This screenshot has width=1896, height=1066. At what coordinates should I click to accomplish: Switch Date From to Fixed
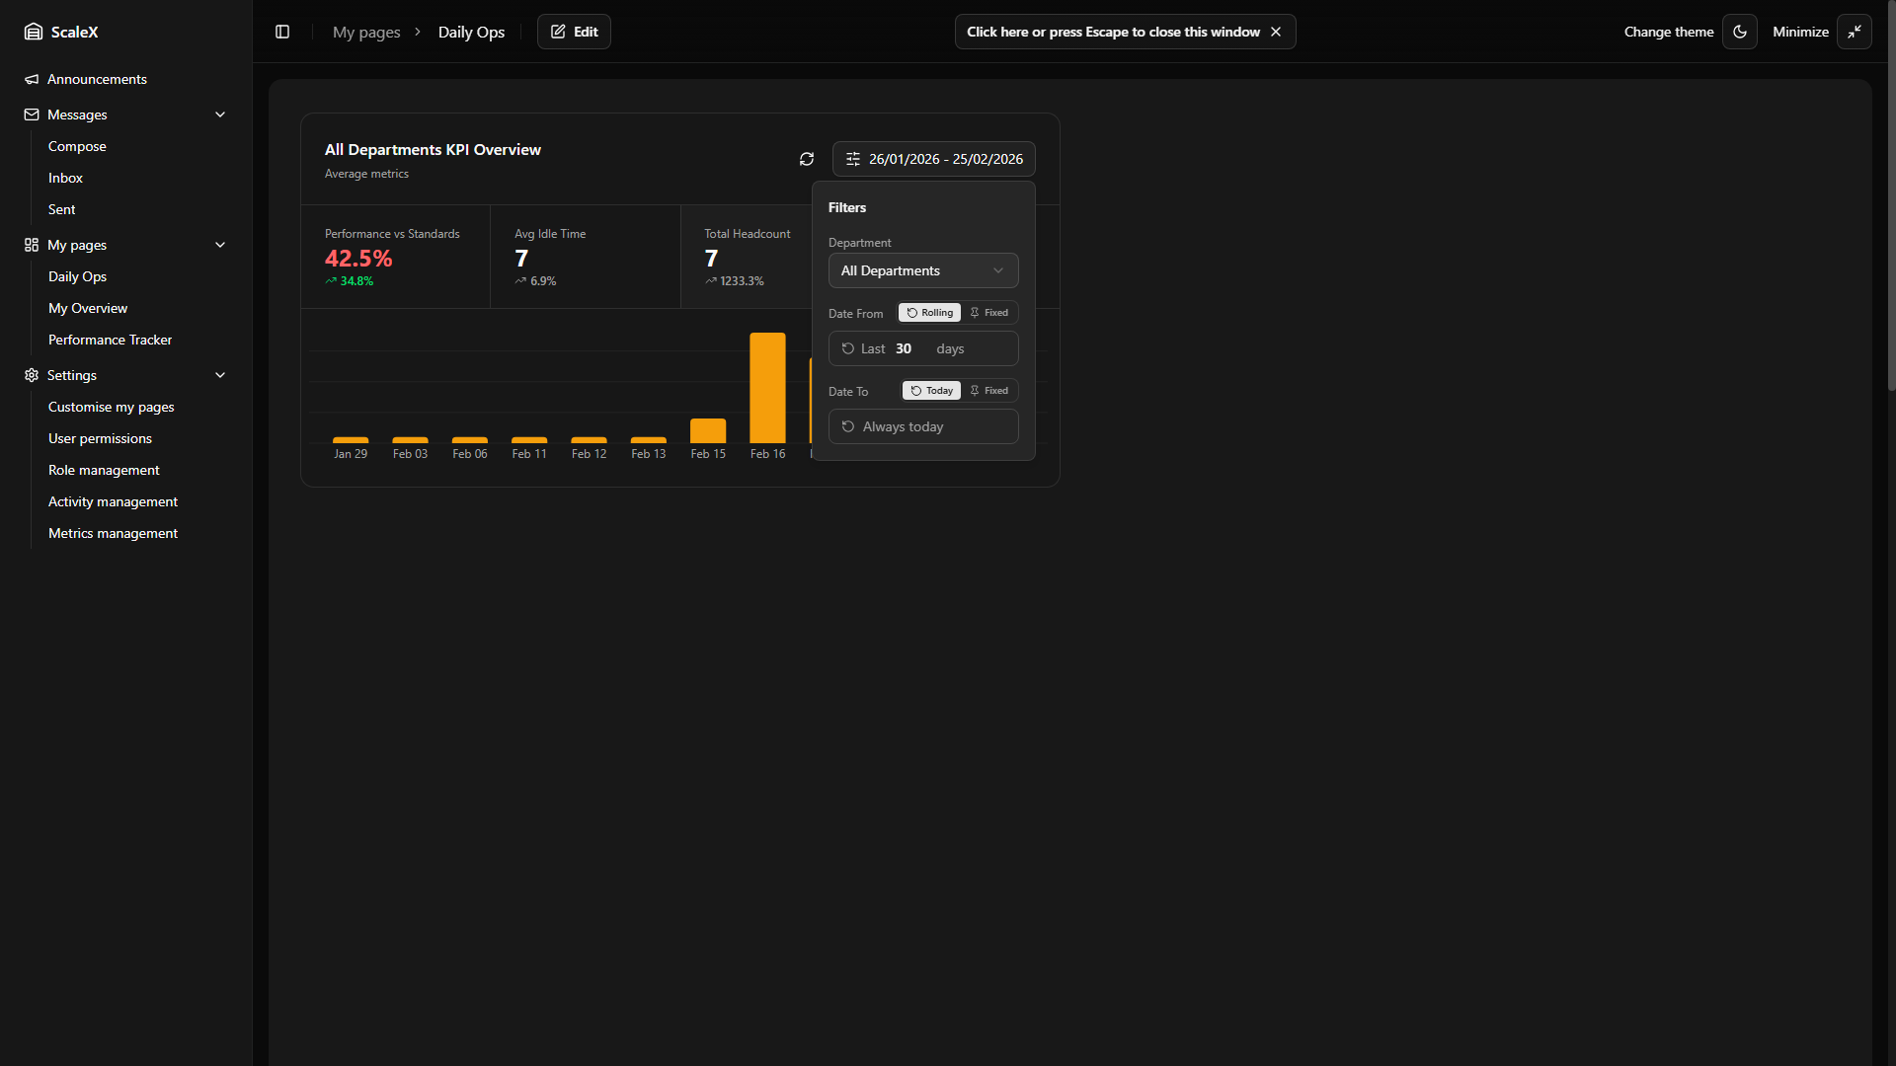click(x=989, y=313)
